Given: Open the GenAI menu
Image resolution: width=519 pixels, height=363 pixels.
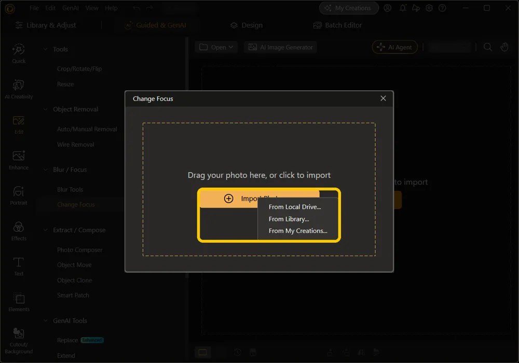Looking at the screenshot, I should click(x=71, y=8).
